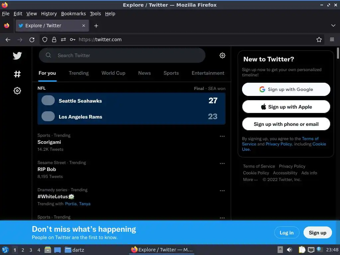Click the show desktop taskbar icon
This screenshot has height=255, width=340.
[57, 250]
